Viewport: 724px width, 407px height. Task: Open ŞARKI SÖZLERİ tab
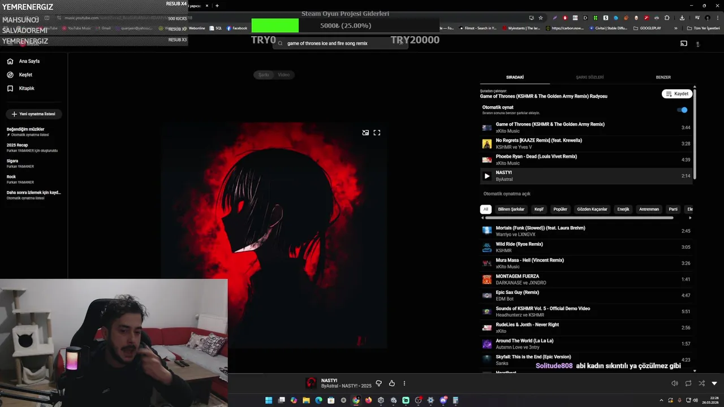[x=589, y=77]
